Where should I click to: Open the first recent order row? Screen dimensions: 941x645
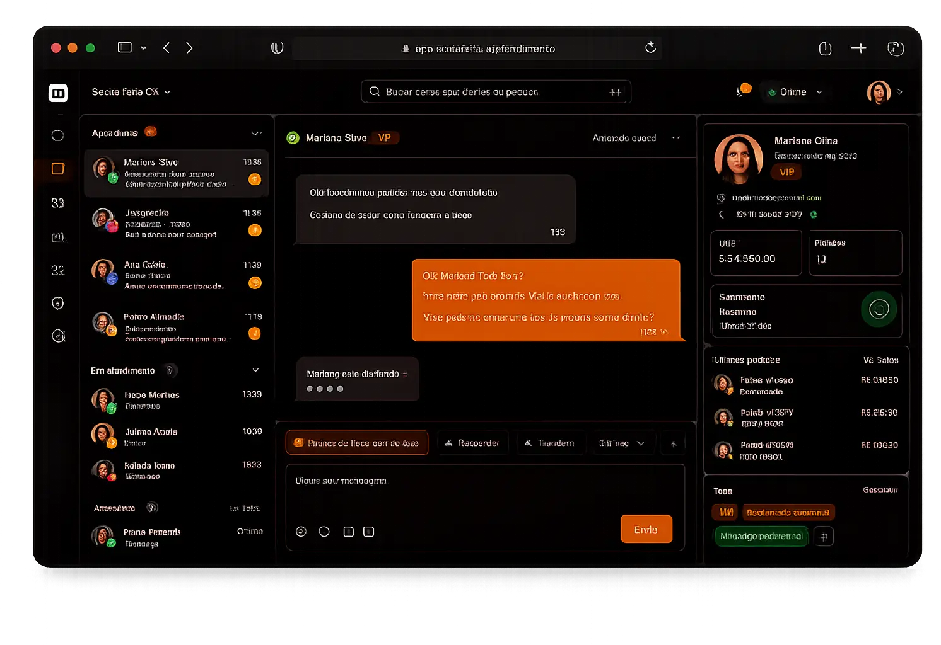click(x=806, y=385)
